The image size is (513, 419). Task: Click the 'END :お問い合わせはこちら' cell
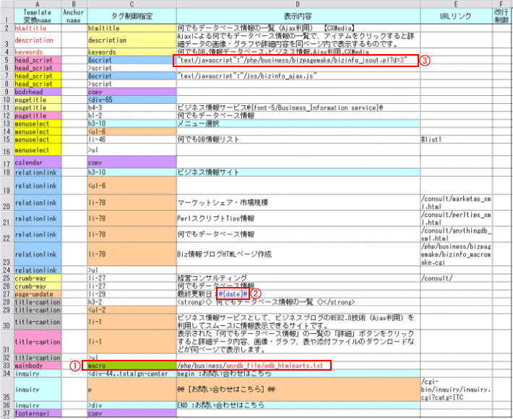point(298,405)
